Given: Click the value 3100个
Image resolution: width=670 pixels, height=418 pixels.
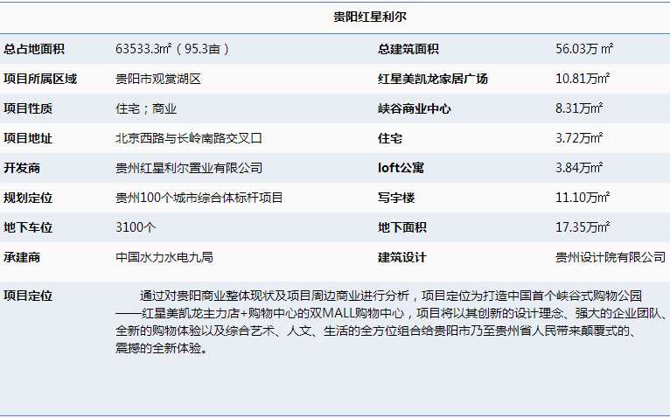Looking at the screenshot, I should [x=136, y=227].
